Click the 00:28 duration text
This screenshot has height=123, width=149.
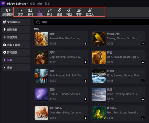[x=110, y=99]
